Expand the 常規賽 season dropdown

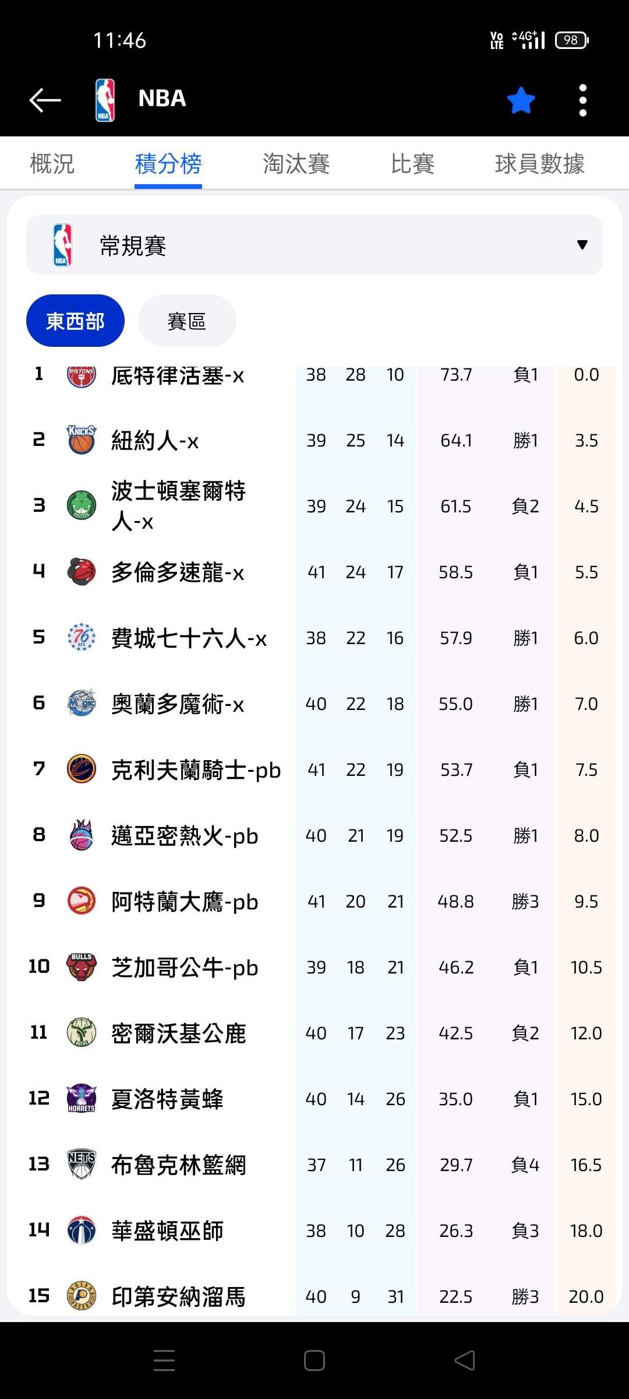point(314,245)
